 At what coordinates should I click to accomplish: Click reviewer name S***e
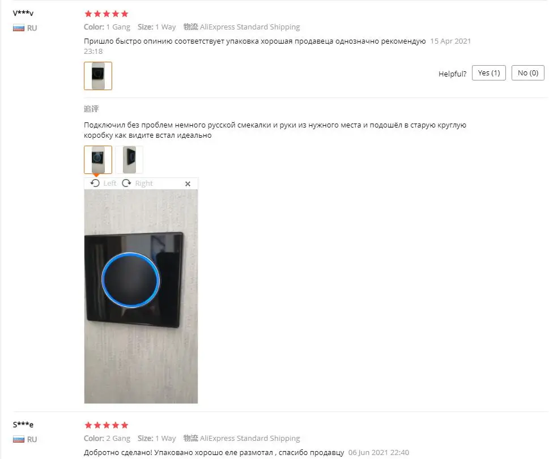[x=23, y=424]
